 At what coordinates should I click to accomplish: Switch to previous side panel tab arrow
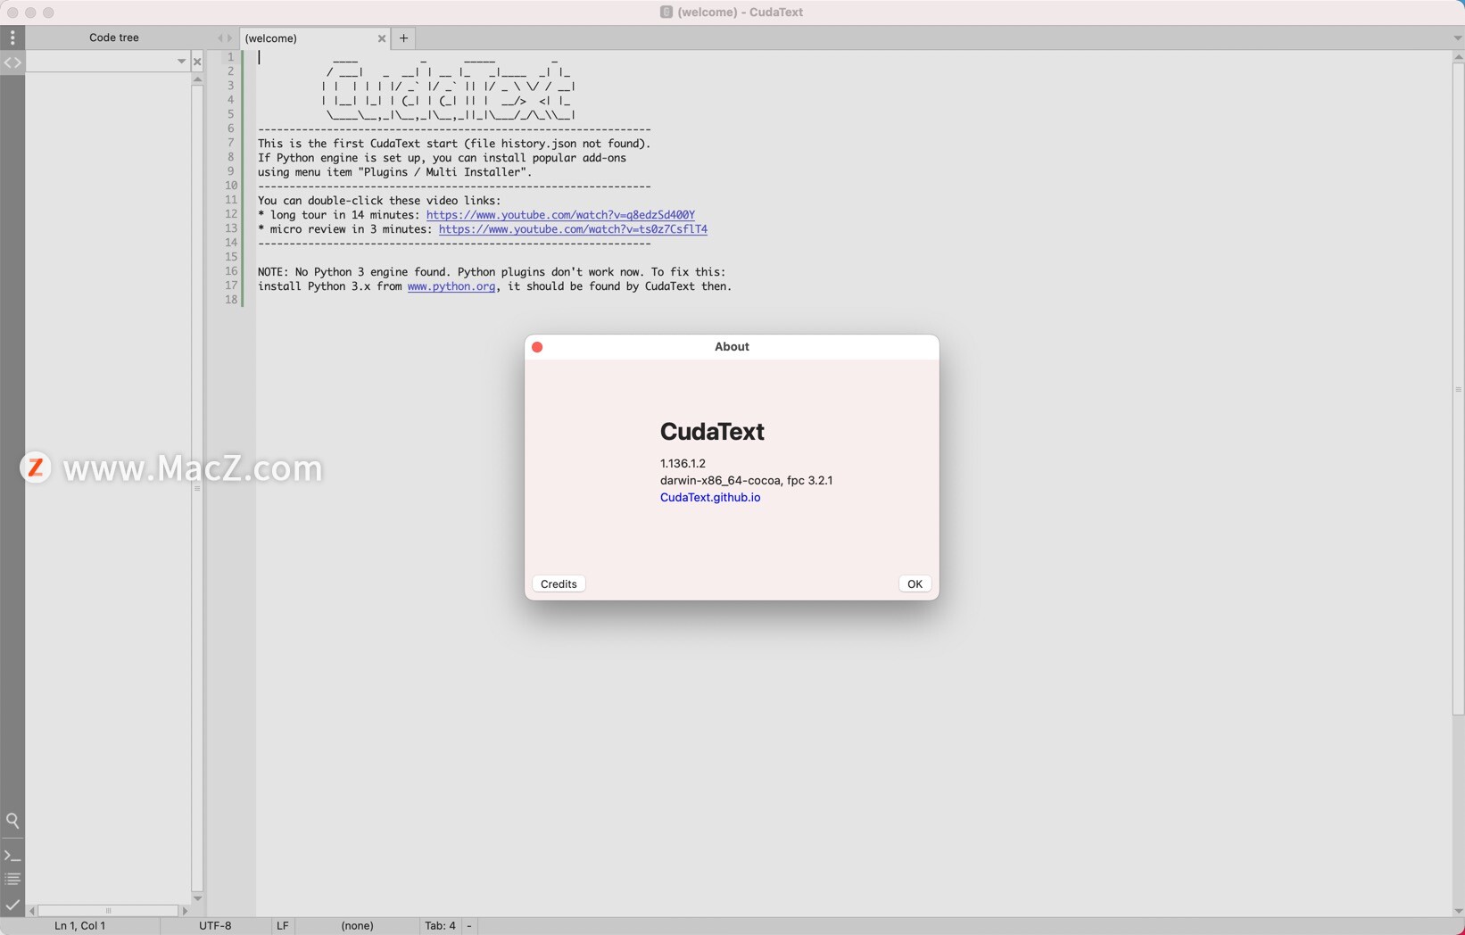(x=219, y=38)
